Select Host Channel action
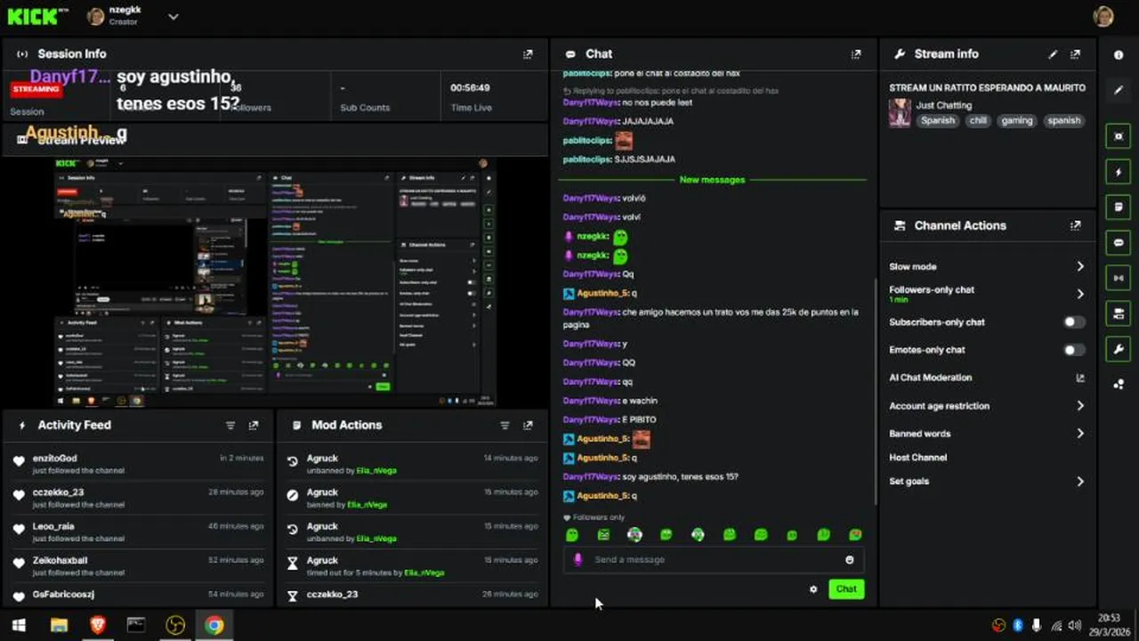Screen dimensions: 1139x641 tap(917, 458)
